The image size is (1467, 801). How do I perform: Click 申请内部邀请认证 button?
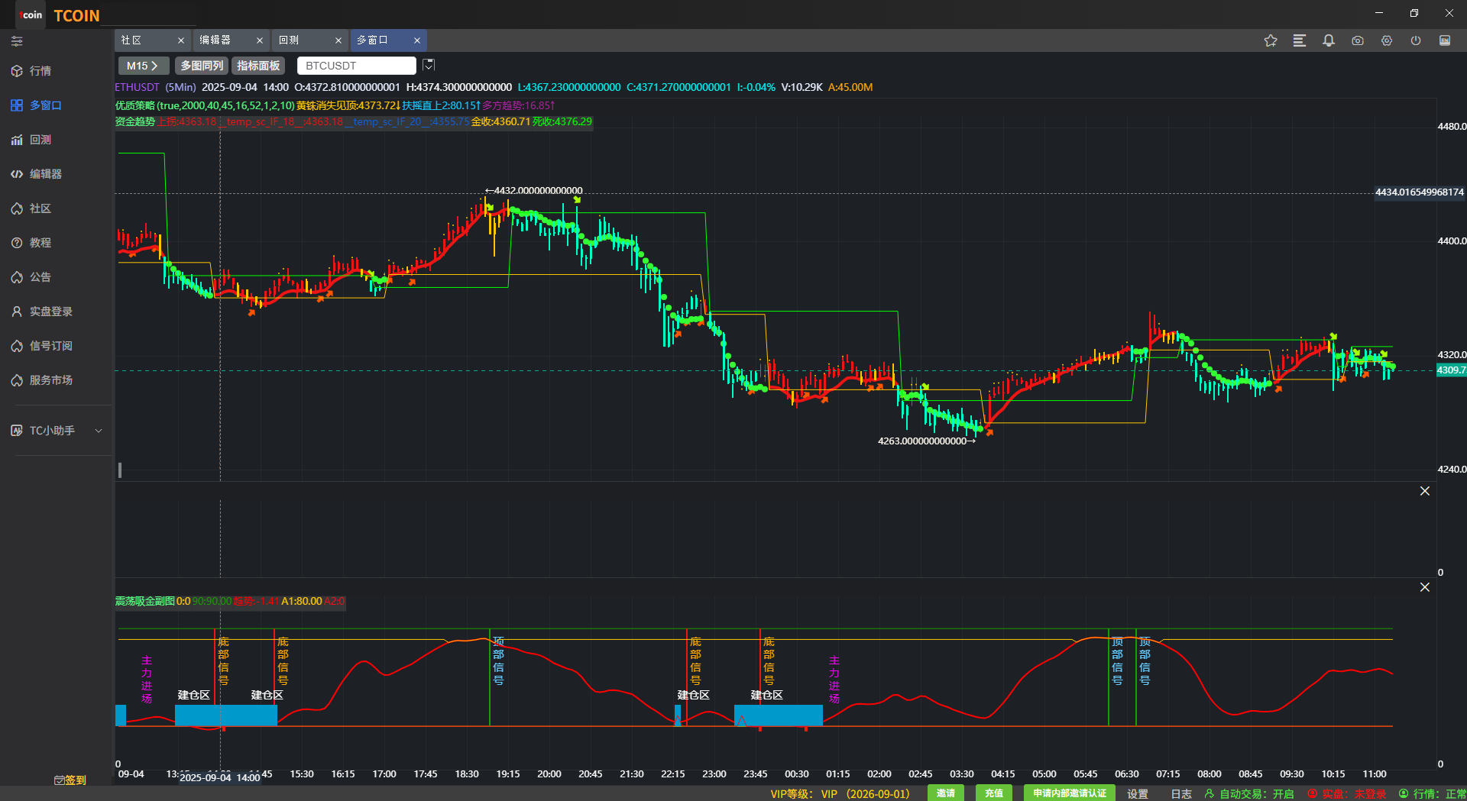coord(1070,793)
